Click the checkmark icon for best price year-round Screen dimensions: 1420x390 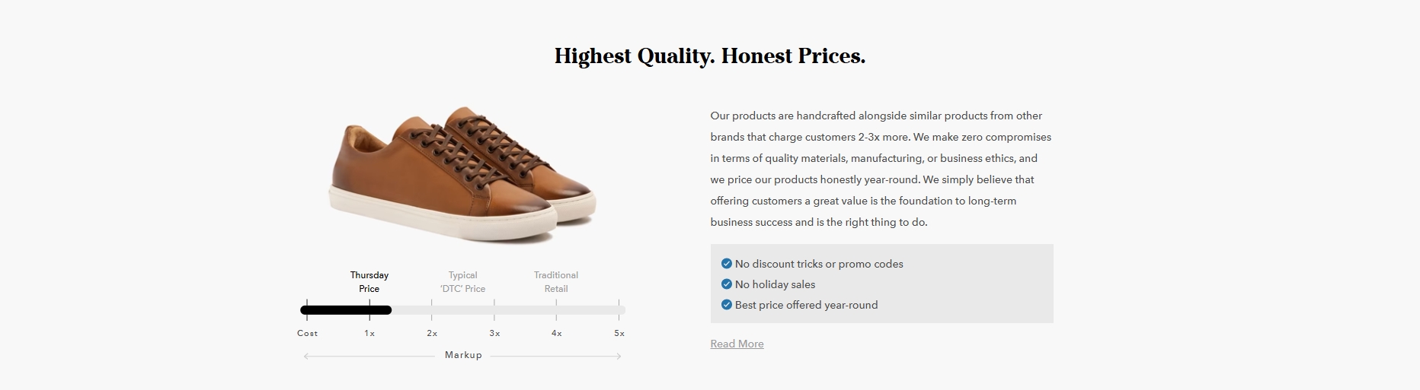pyautogui.click(x=726, y=305)
